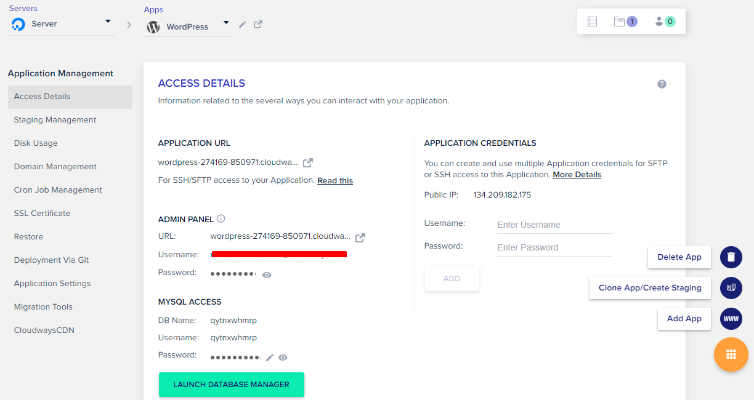The image size is (754, 400).
Task: Click the MySQL masked password dots
Action: point(235,357)
